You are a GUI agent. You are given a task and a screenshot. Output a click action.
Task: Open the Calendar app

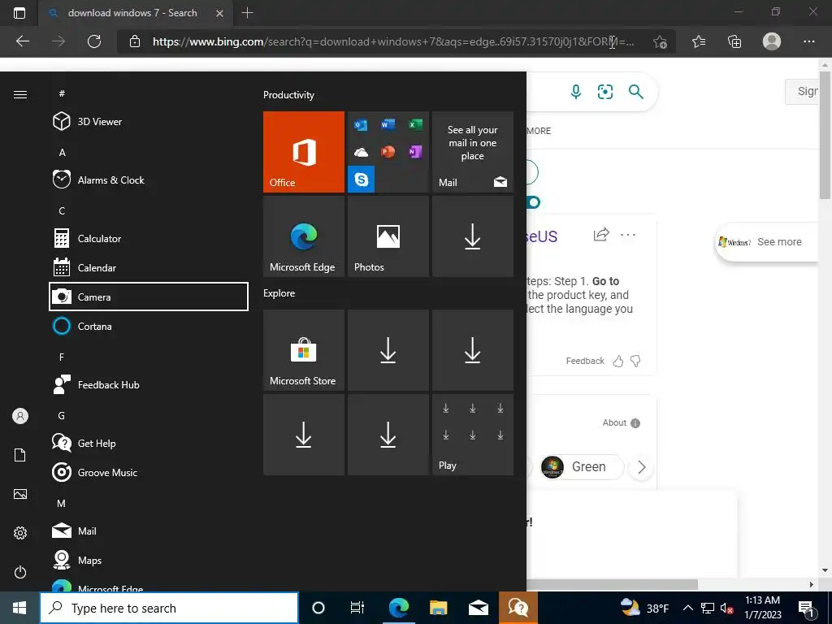(x=149, y=267)
